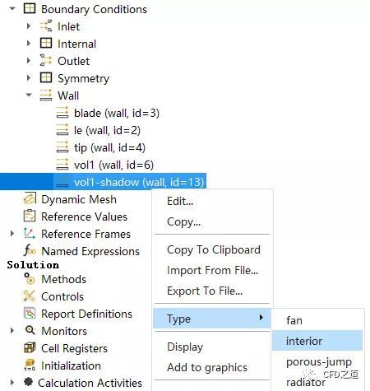The width and height of the screenshot is (370, 391).
Task: Click the Dynamic Mesh icon
Action: coord(30,198)
